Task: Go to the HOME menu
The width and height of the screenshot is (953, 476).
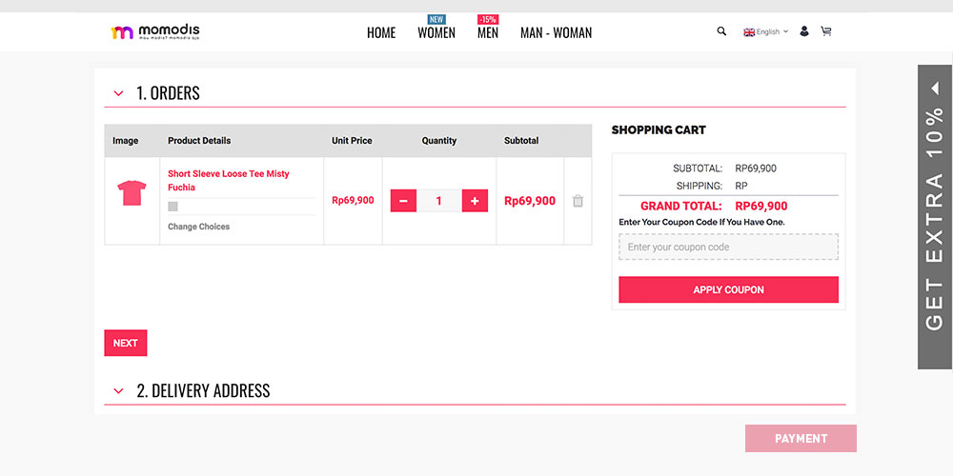Action: tap(381, 32)
